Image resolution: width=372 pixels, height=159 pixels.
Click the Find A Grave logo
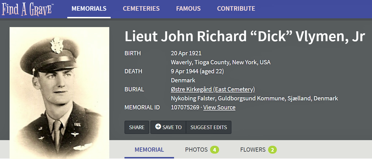click(x=27, y=9)
